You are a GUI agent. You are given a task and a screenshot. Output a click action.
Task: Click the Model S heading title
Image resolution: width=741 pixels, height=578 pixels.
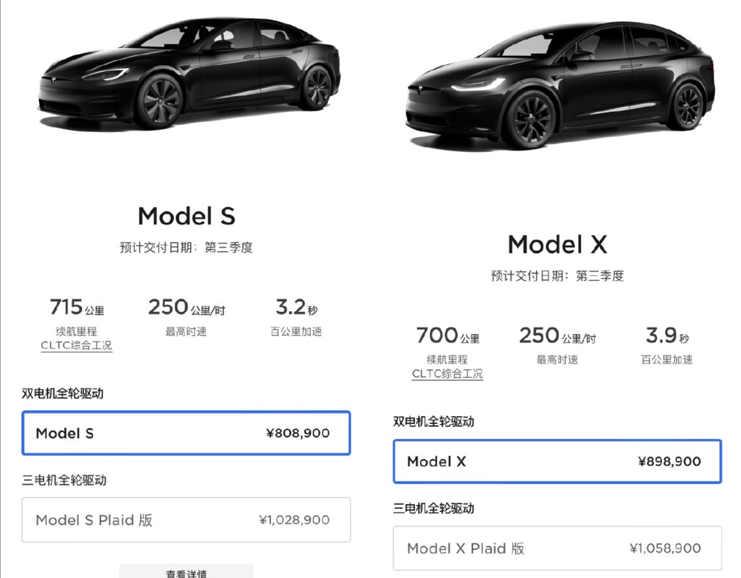186,216
